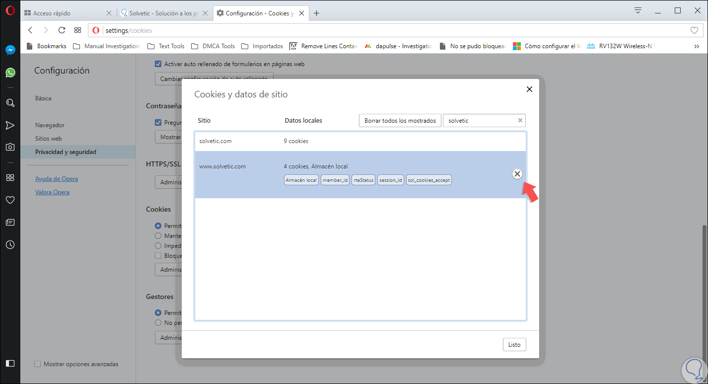Open the Cómo configurar bookmark
708x384 pixels.
(547, 46)
